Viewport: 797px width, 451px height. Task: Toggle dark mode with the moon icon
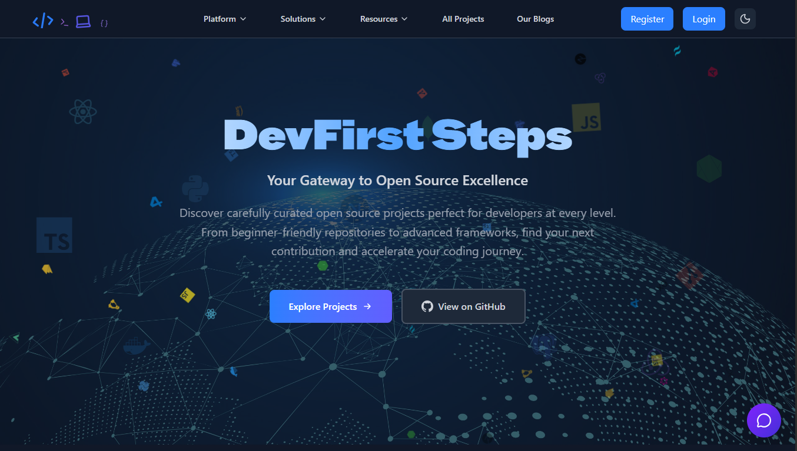point(745,18)
